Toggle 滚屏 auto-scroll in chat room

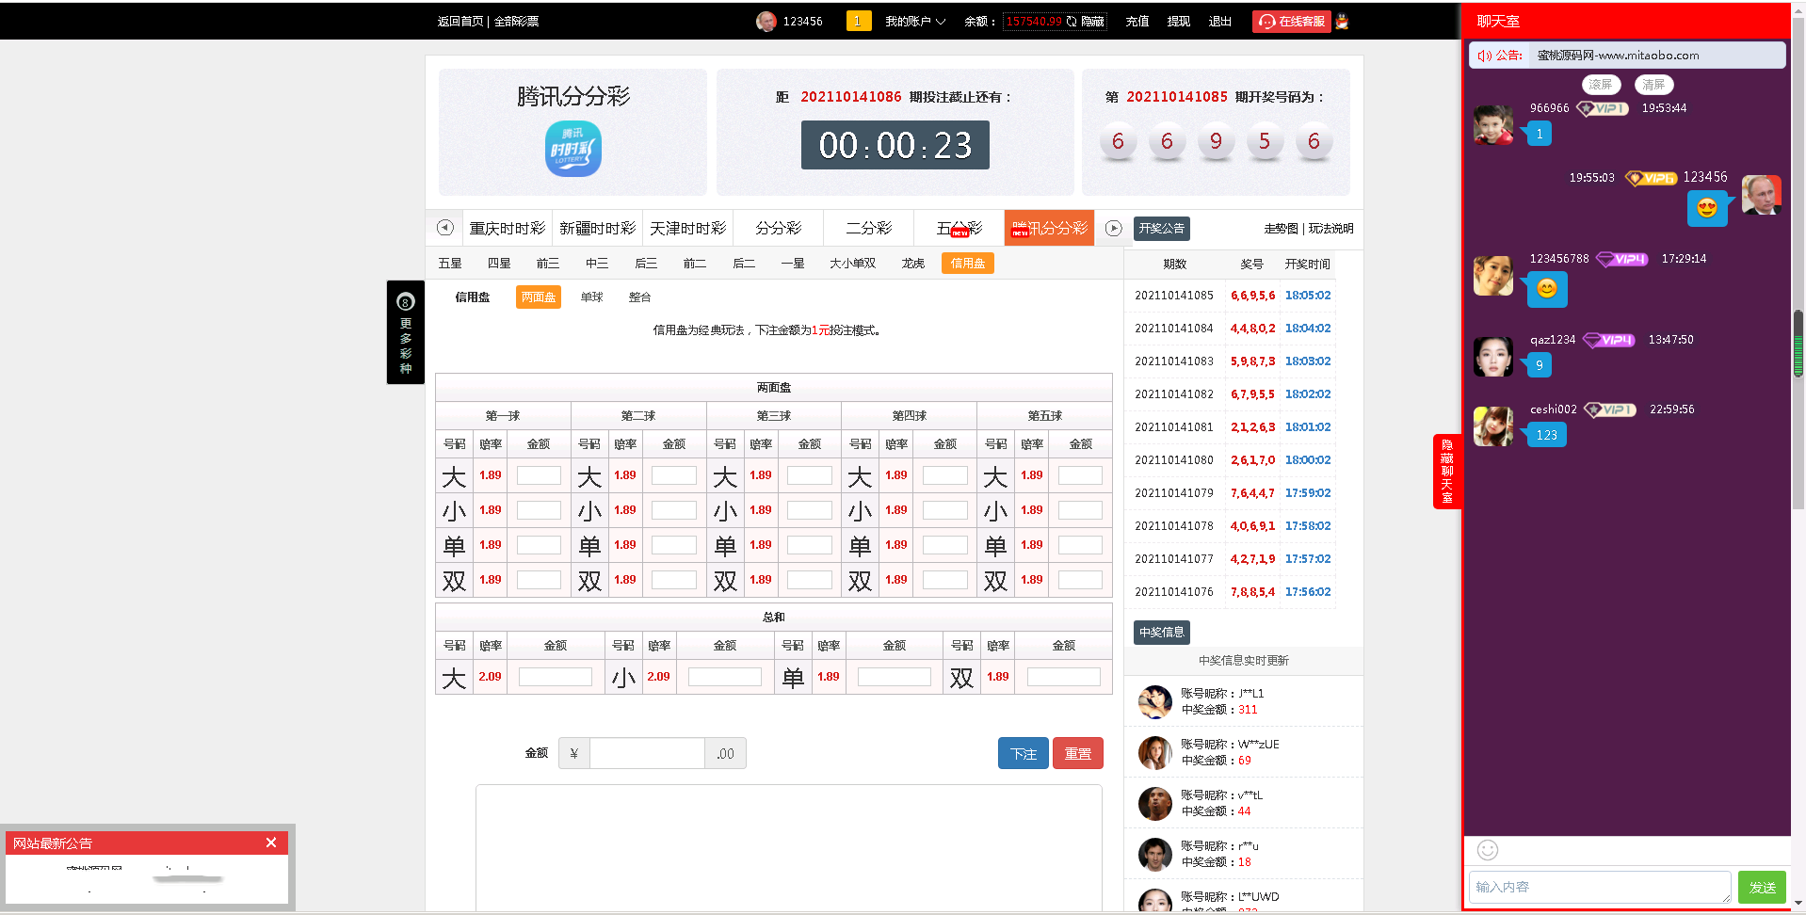1601,85
